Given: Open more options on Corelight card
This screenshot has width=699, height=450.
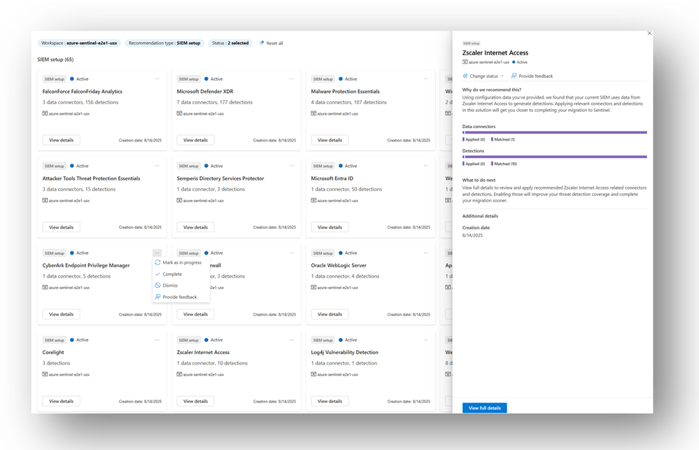Looking at the screenshot, I should [157, 340].
